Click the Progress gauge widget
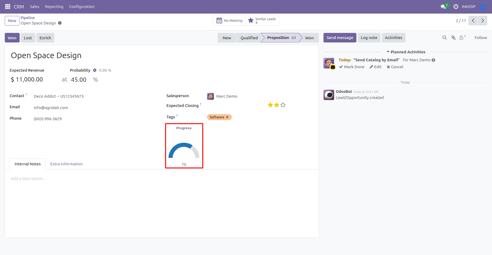The width and height of the screenshot is (492, 255). [x=184, y=146]
